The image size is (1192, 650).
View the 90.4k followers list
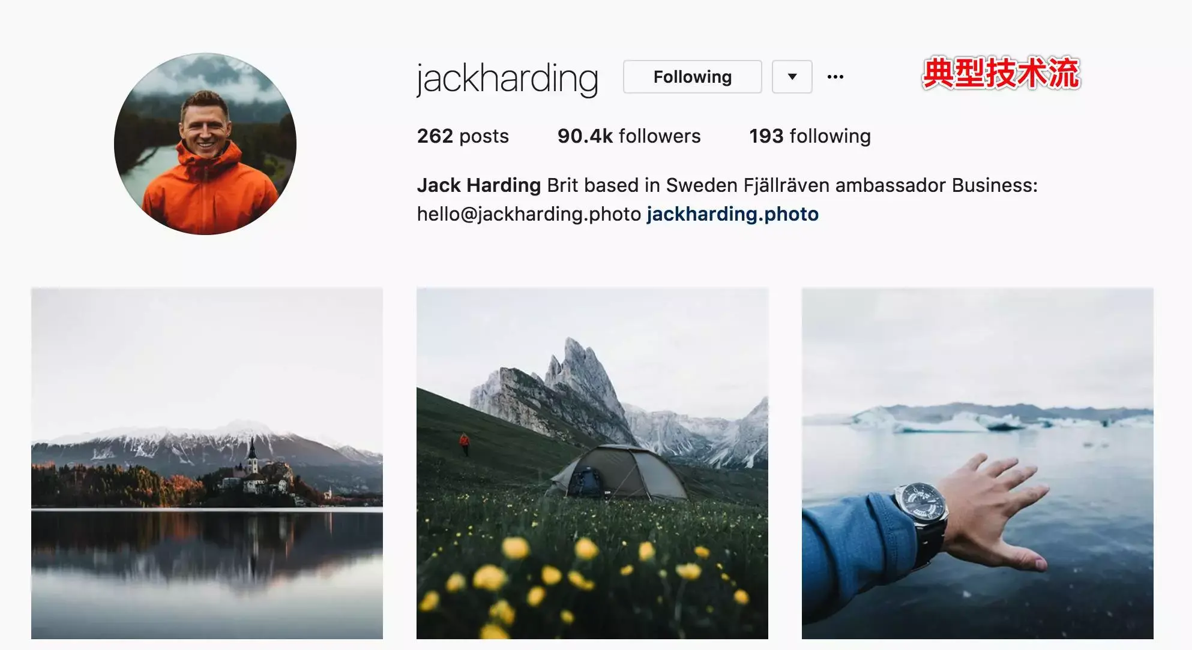coord(629,136)
